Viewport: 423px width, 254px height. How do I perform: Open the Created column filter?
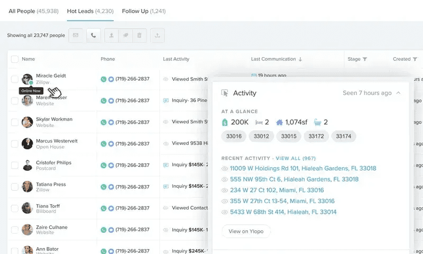(416, 59)
